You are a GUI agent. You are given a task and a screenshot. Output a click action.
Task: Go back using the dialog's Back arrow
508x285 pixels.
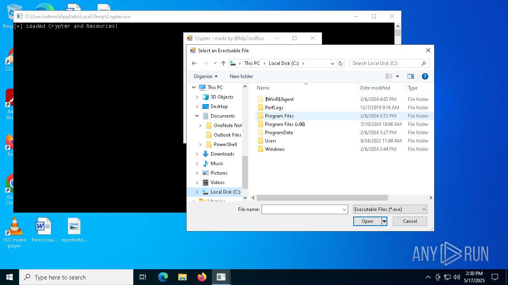[194, 63]
